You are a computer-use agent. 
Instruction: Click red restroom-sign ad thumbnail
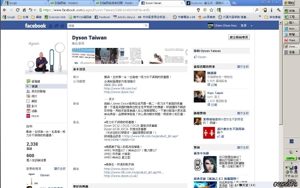[209, 133]
